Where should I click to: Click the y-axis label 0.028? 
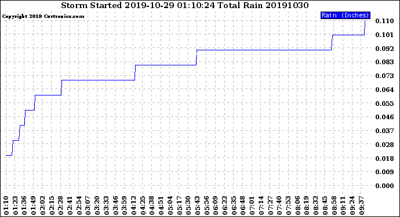pos(384,145)
